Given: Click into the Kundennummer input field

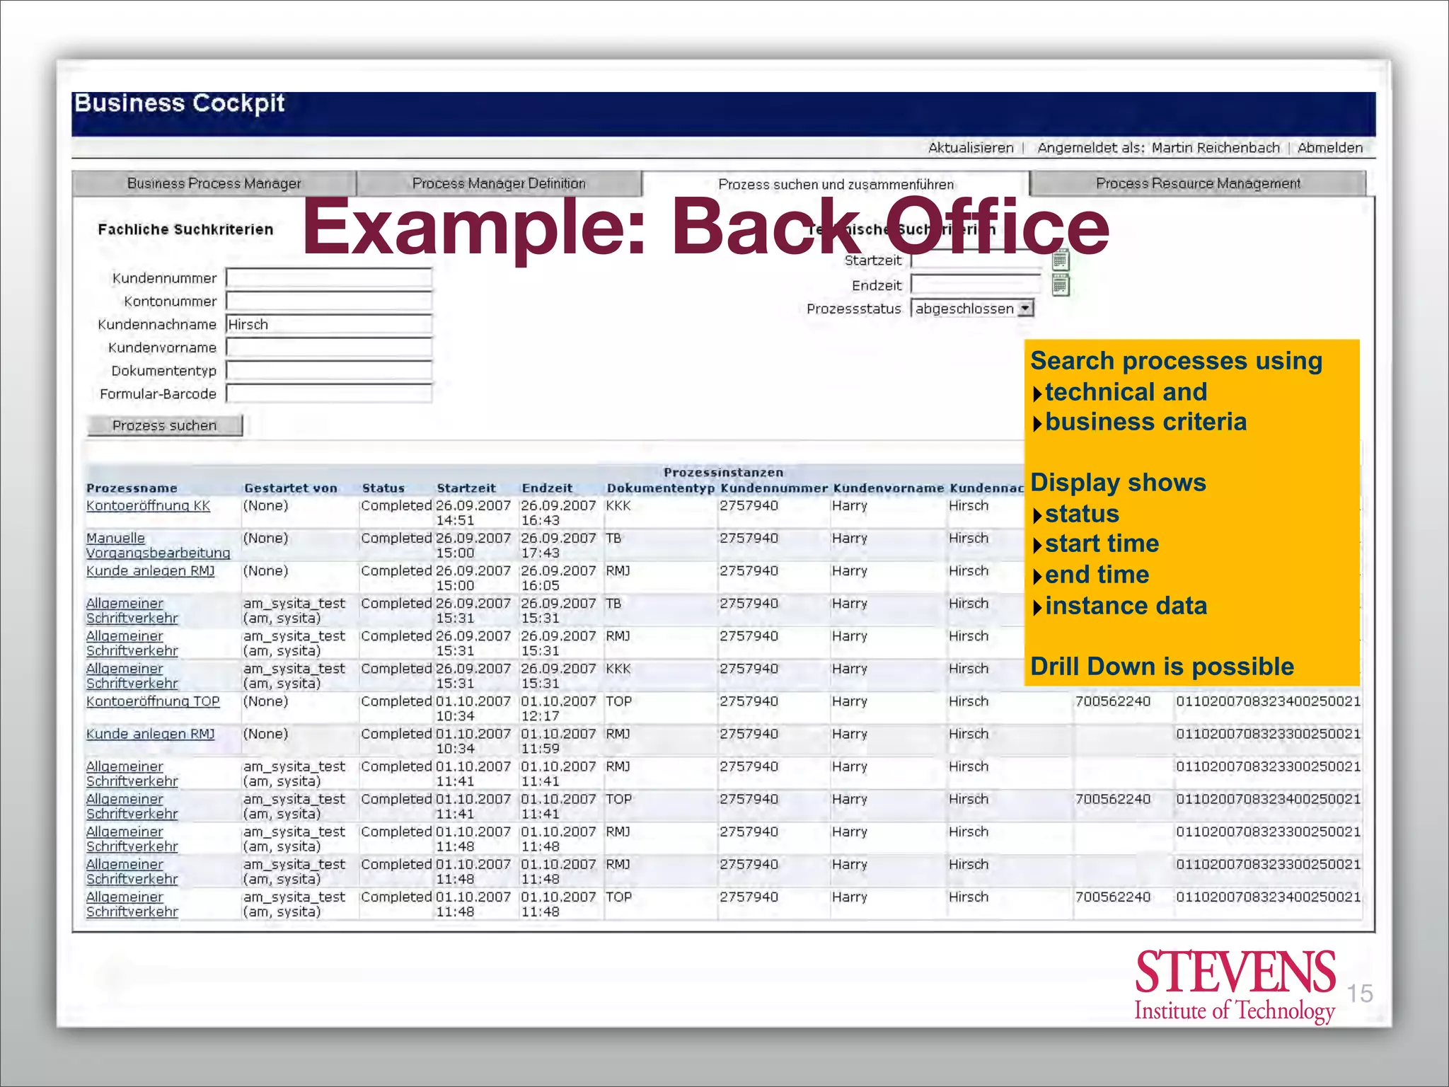Looking at the screenshot, I should (328, 278).
